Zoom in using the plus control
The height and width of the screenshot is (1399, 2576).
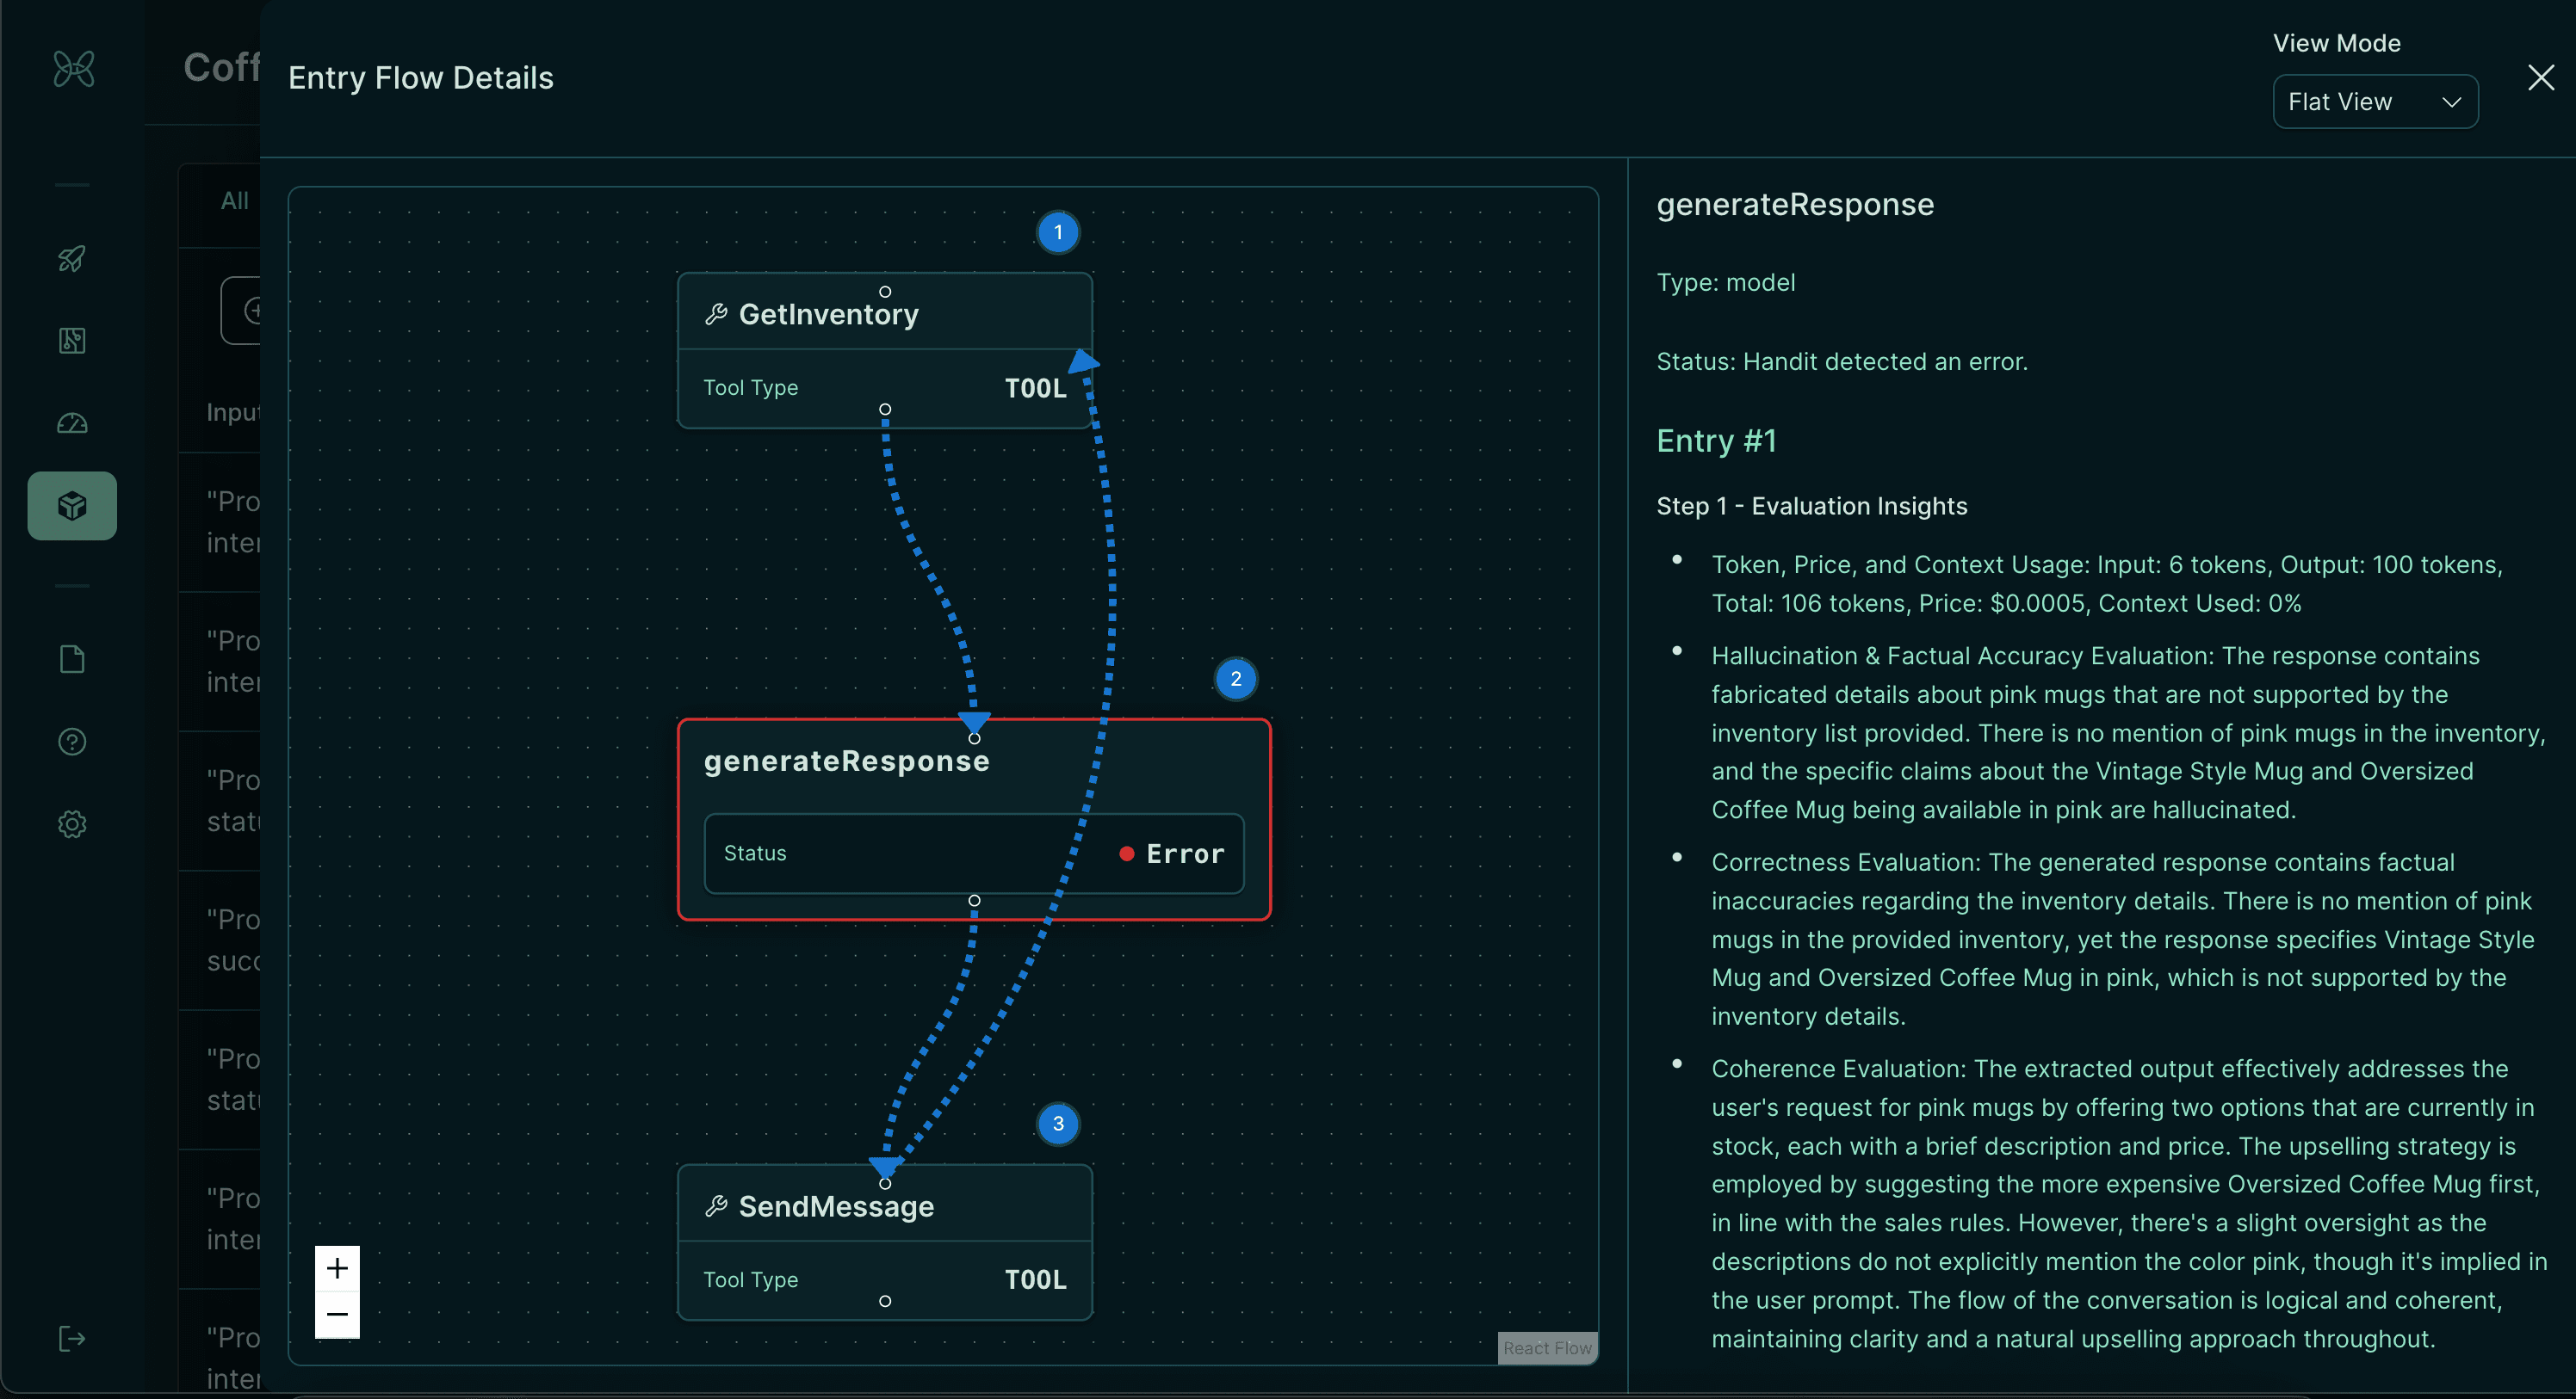338,1267
